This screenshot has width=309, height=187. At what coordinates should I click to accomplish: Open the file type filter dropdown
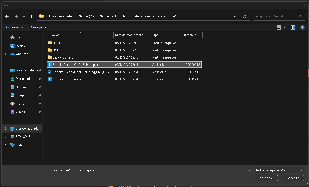279,170
